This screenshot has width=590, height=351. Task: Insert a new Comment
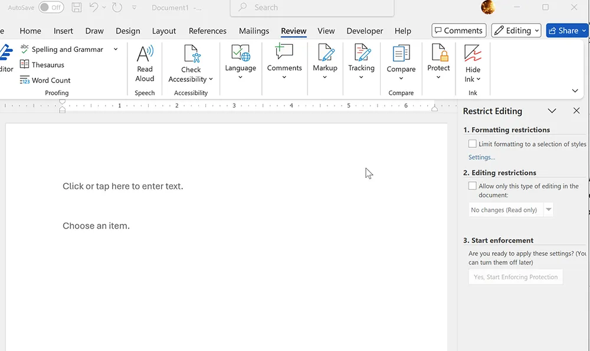pyautogui.click(x=284, y=62)
